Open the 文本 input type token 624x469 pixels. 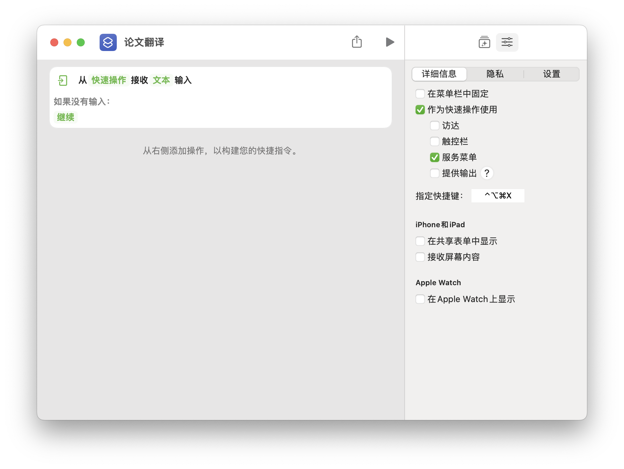pyautogui.click(x=161, y=80)
